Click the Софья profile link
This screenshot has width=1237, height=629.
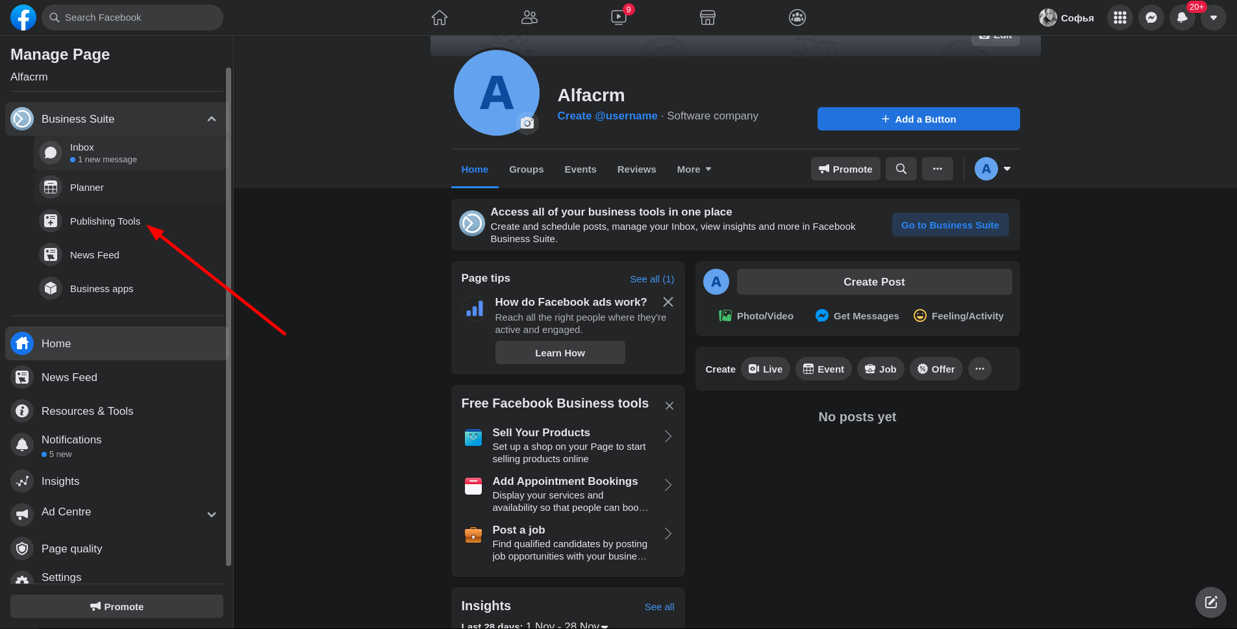(x=1067, y=18)
